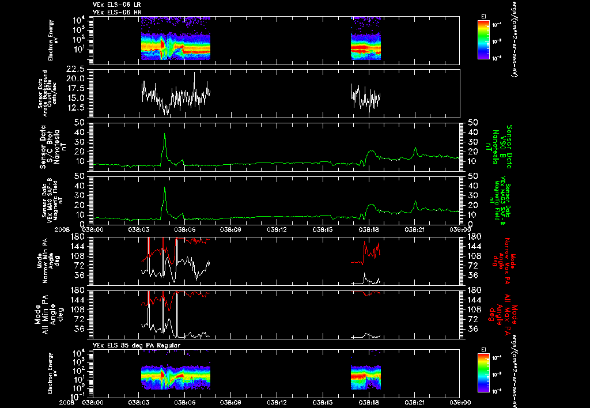Screen dimensions: 590x408
Task: Click the '038:21' tick on the middle time axis
Action: pyautogui.click(x=415, y=229)
